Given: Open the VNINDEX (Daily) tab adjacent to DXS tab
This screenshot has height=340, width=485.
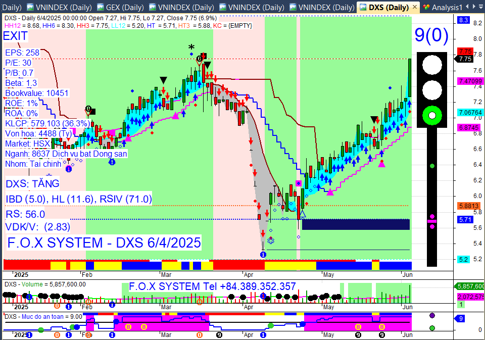Looking at the screenshot, I should pyautogui.click(x=322, y=7).
